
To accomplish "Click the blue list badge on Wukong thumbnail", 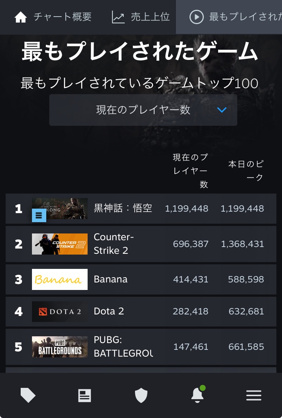I will tap(39, 215).
